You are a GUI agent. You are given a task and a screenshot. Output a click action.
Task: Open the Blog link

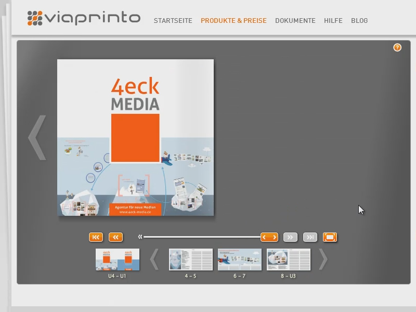(359, 21)
